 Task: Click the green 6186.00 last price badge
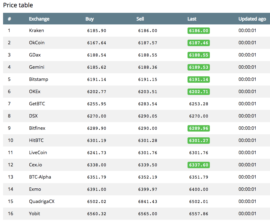point(199,31)
